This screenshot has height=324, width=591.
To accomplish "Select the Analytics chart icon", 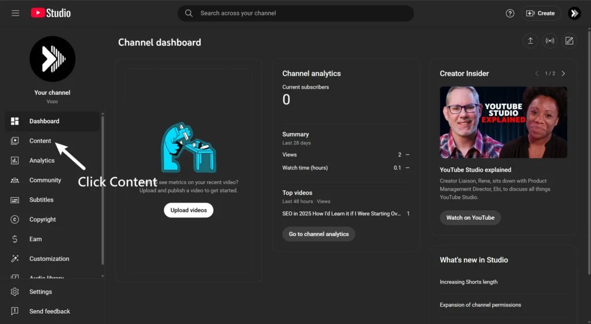I will tap(14, 161).
